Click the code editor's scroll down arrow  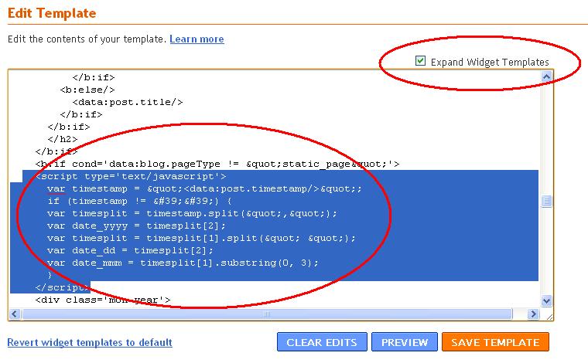pyautogui.click(x=546, y=300)
